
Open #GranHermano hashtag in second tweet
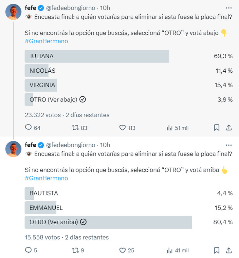pos(46,178)
